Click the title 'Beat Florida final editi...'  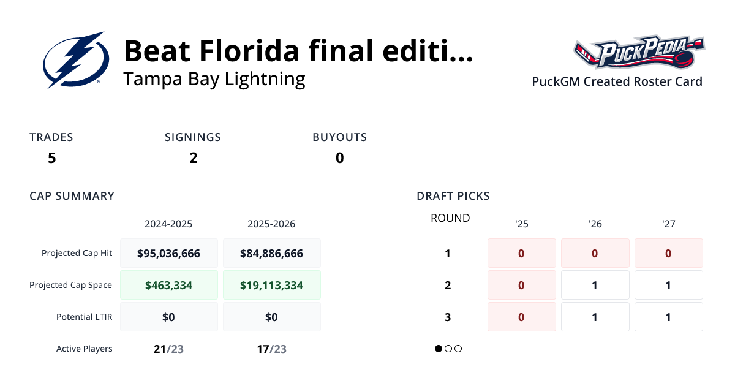pyautogui.click(x=298, y=51)
